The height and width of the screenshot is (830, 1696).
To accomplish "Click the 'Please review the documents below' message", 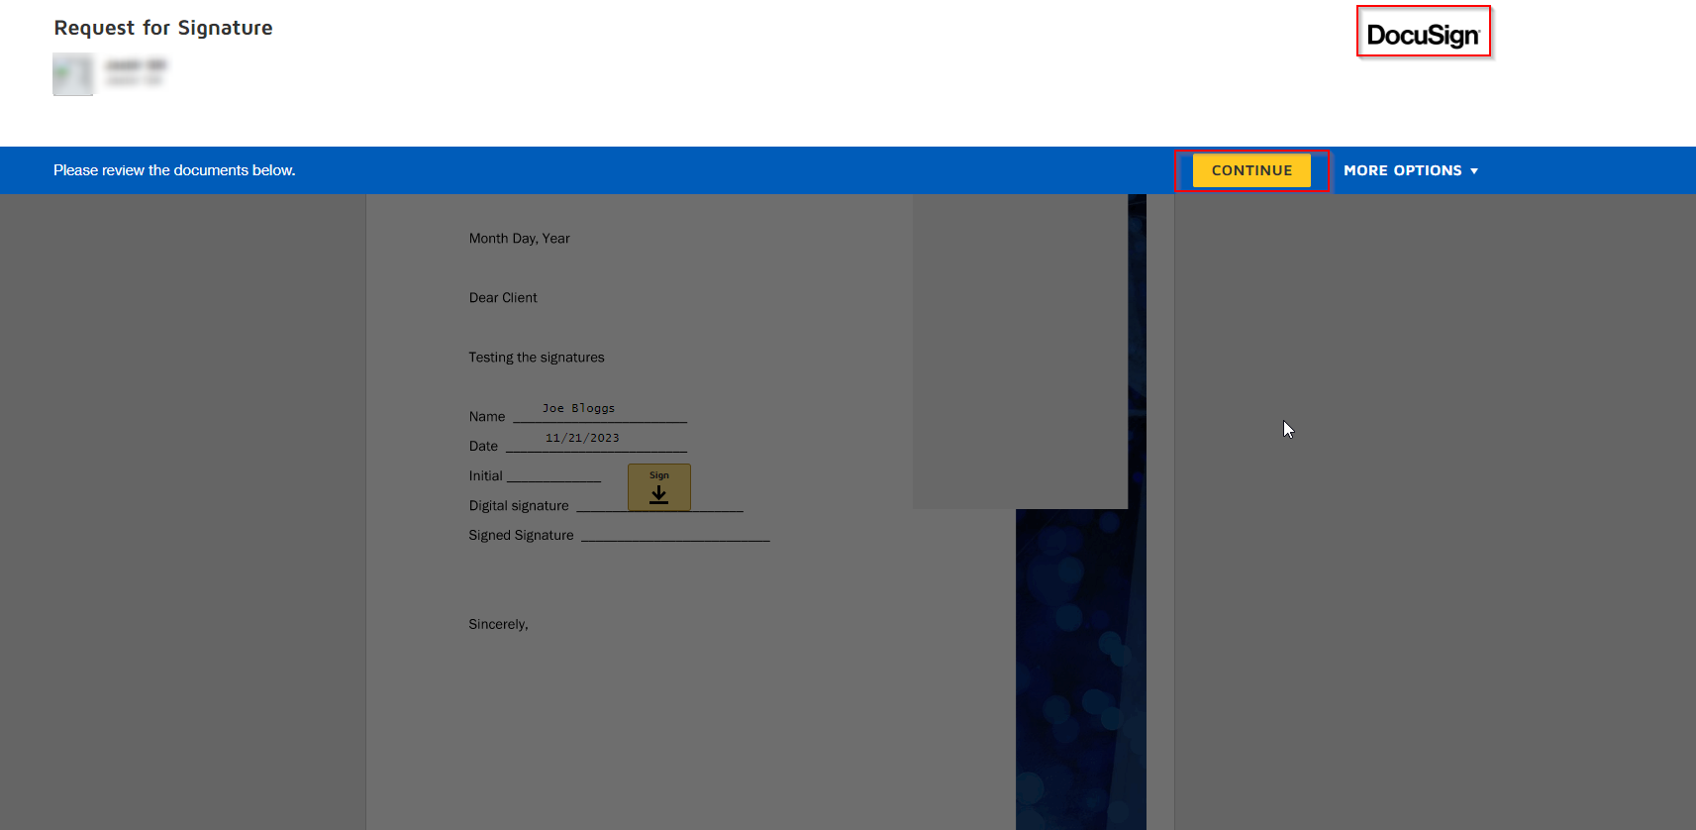I will tap(174, 170).
